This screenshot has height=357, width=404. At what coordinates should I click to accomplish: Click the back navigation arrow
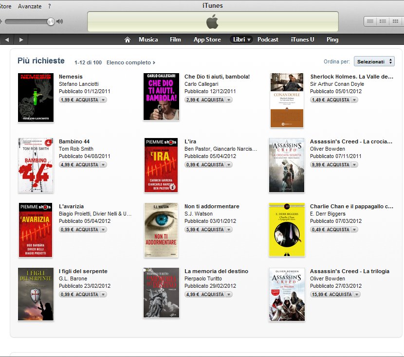(7, 40)
